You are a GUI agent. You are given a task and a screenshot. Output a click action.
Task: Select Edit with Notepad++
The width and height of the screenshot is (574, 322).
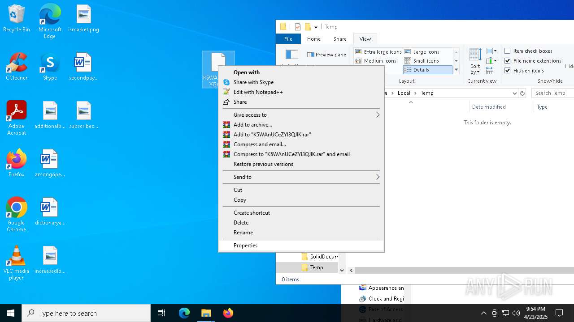coord(301,92)
